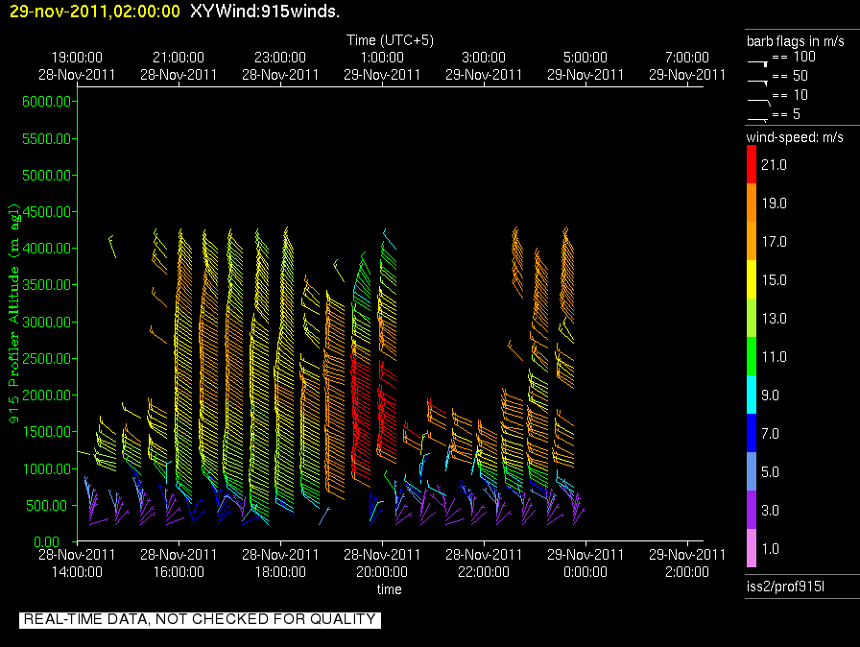Image resolution: width=860 pixels, height=647 pixels.
Task: Click the Time (UTC+5) top axis label
Action: (391, 40)
